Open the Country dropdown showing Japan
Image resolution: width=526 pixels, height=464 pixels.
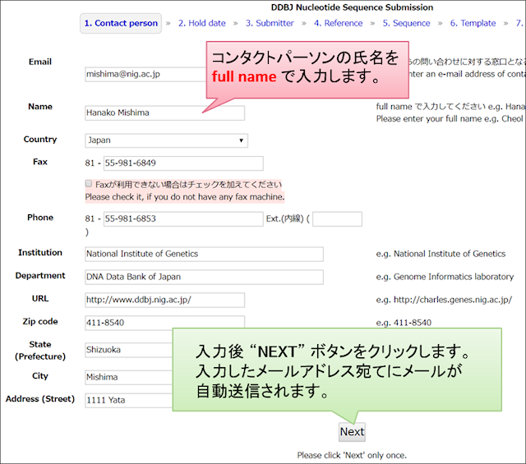[x=166, y=140]
